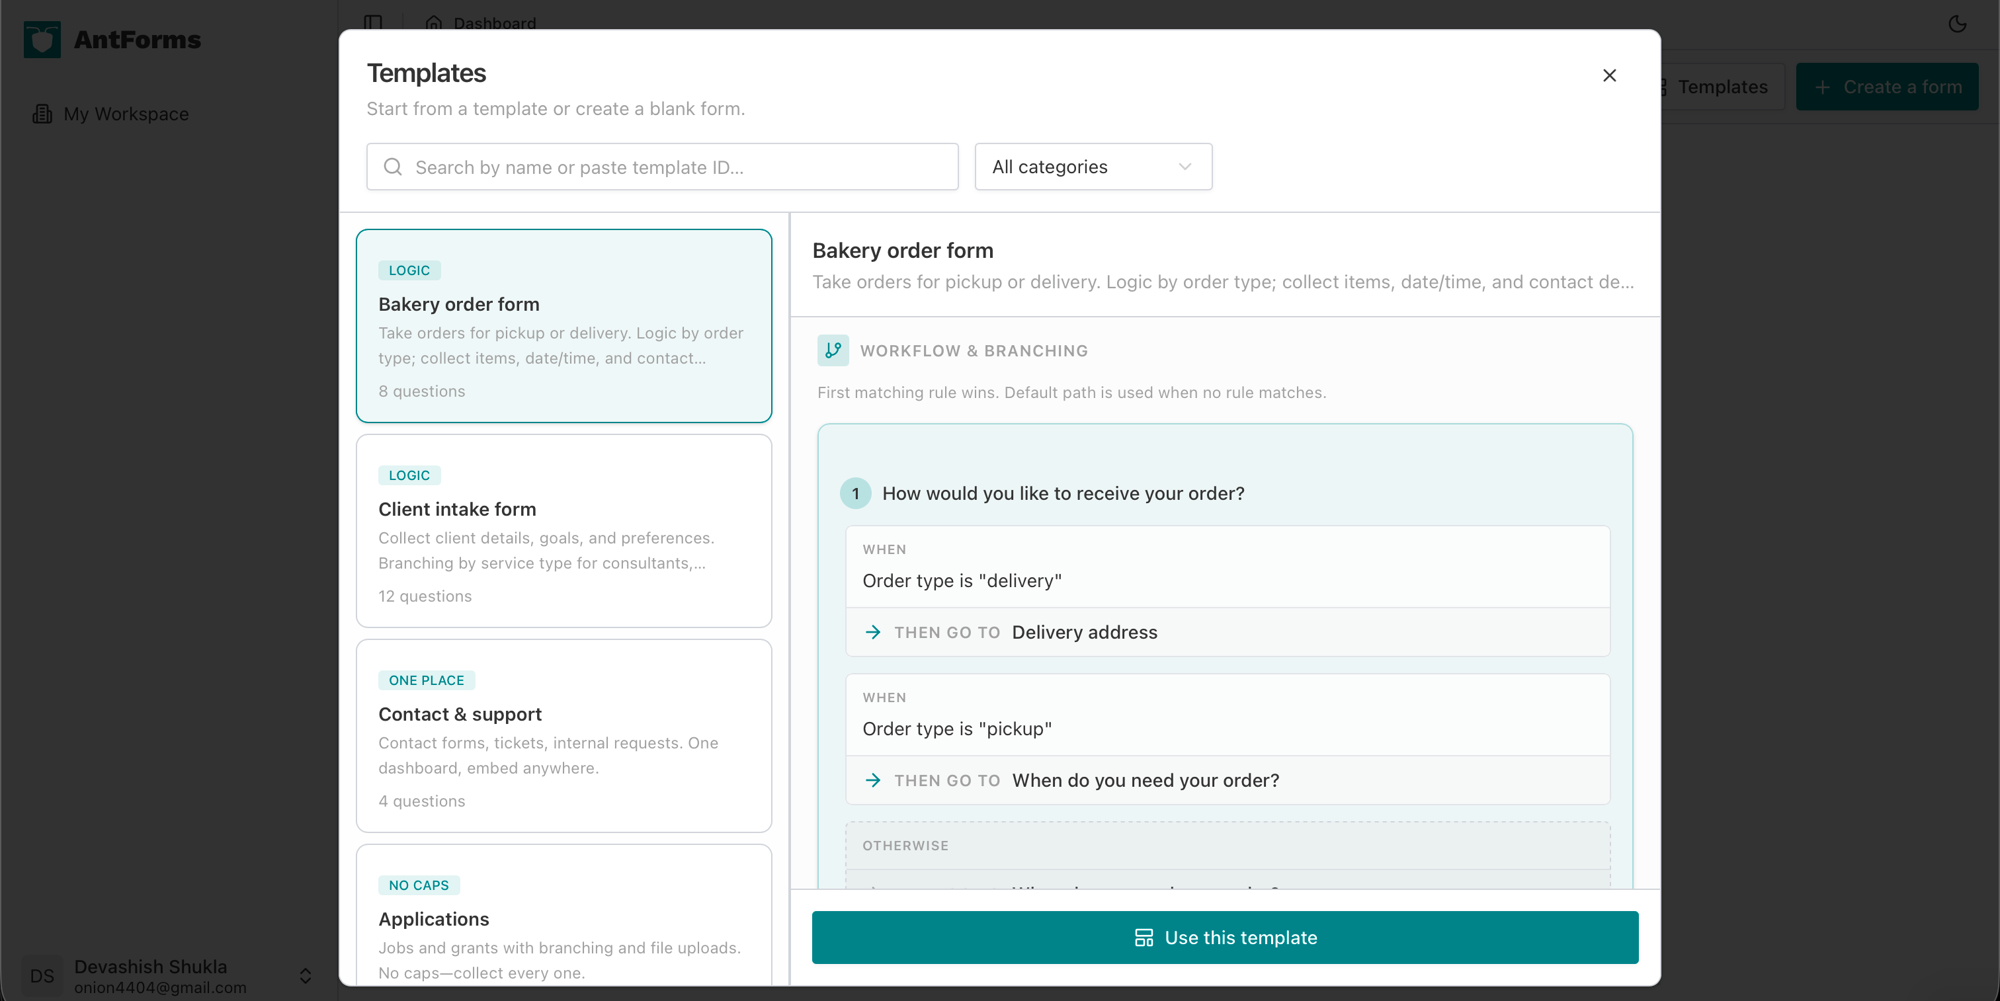The image size is (2000, 1001).
Task: Select the Contact & support template card
Action: 563,736
